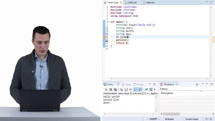This screenshot has height=121, width=215.
Task: Click the "0 items" label in Problems
Action: (x=164, y=89)
